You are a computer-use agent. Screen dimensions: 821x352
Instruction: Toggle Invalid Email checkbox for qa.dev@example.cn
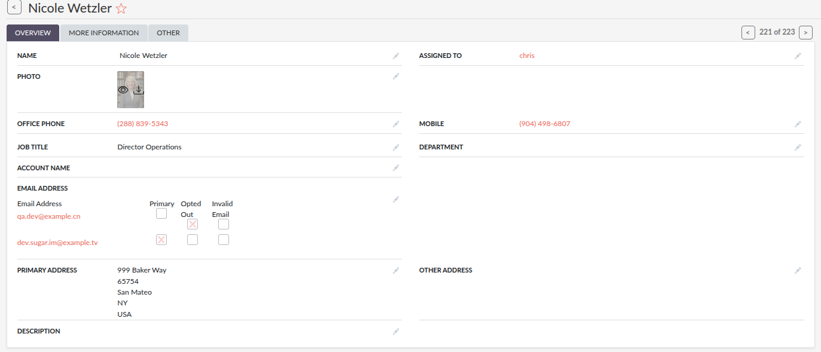tap(224, 224)
